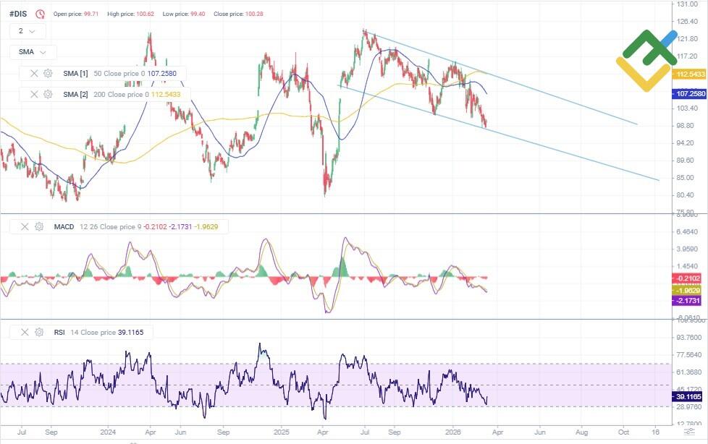Click the Low price 99.40 readout
This screenshot has width=708, height=444.
click(x=184, y=14)
